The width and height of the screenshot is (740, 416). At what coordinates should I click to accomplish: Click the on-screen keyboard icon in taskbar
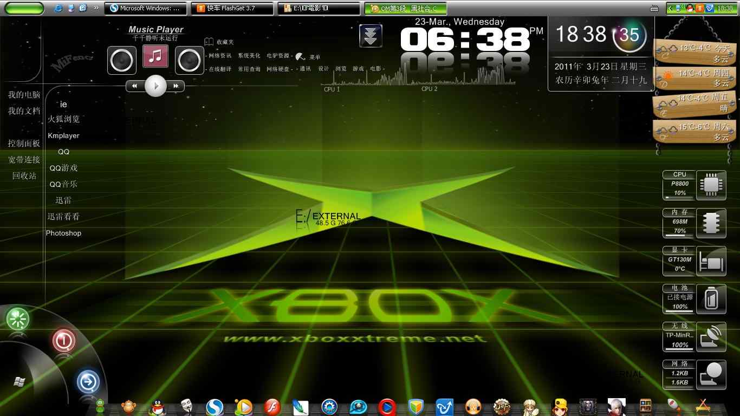[655, 8]
